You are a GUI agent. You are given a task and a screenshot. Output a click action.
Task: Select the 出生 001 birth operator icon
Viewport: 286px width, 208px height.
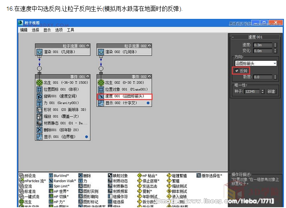pyautogui.click(x=39, y=82)
